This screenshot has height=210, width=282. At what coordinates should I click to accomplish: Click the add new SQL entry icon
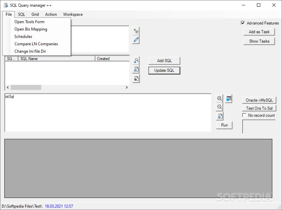point(136,30)
